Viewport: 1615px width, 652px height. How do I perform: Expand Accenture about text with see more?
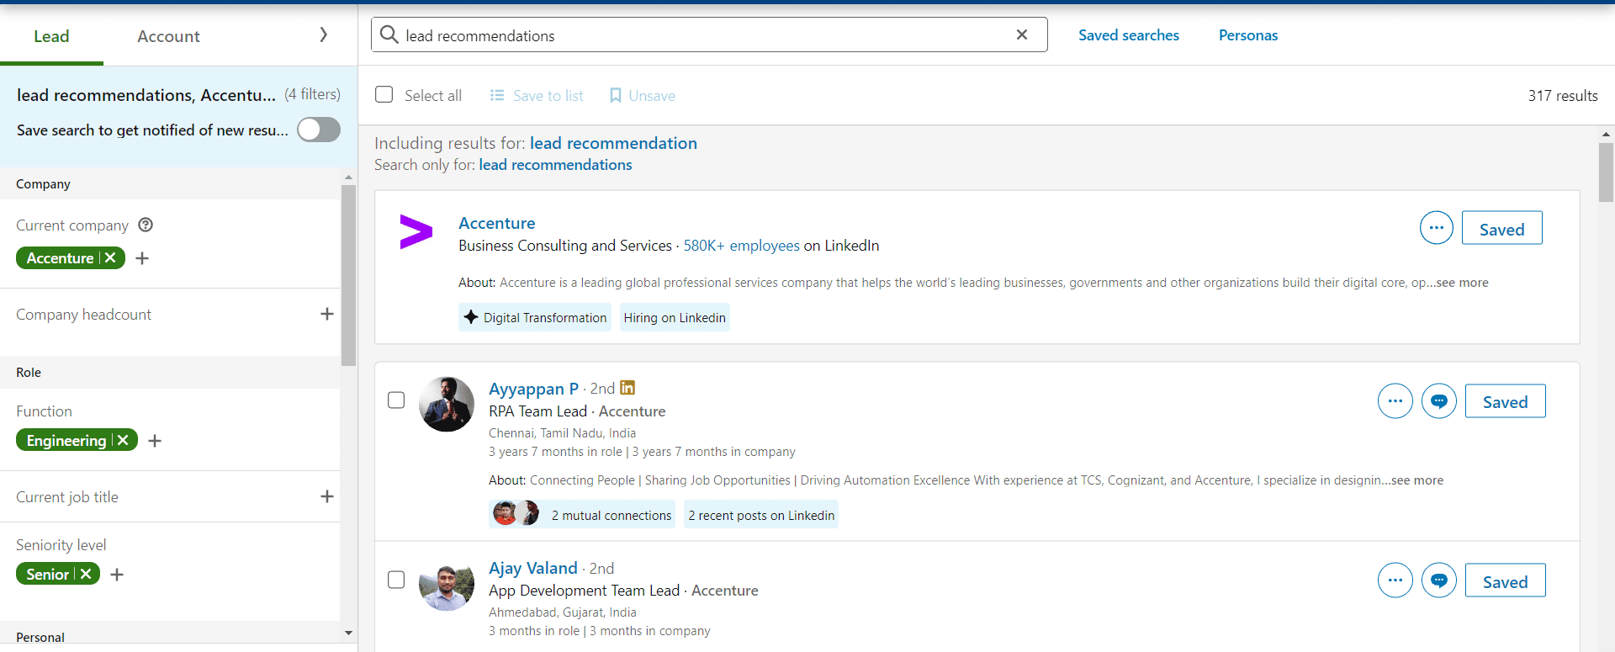[x=1462, y=283]
